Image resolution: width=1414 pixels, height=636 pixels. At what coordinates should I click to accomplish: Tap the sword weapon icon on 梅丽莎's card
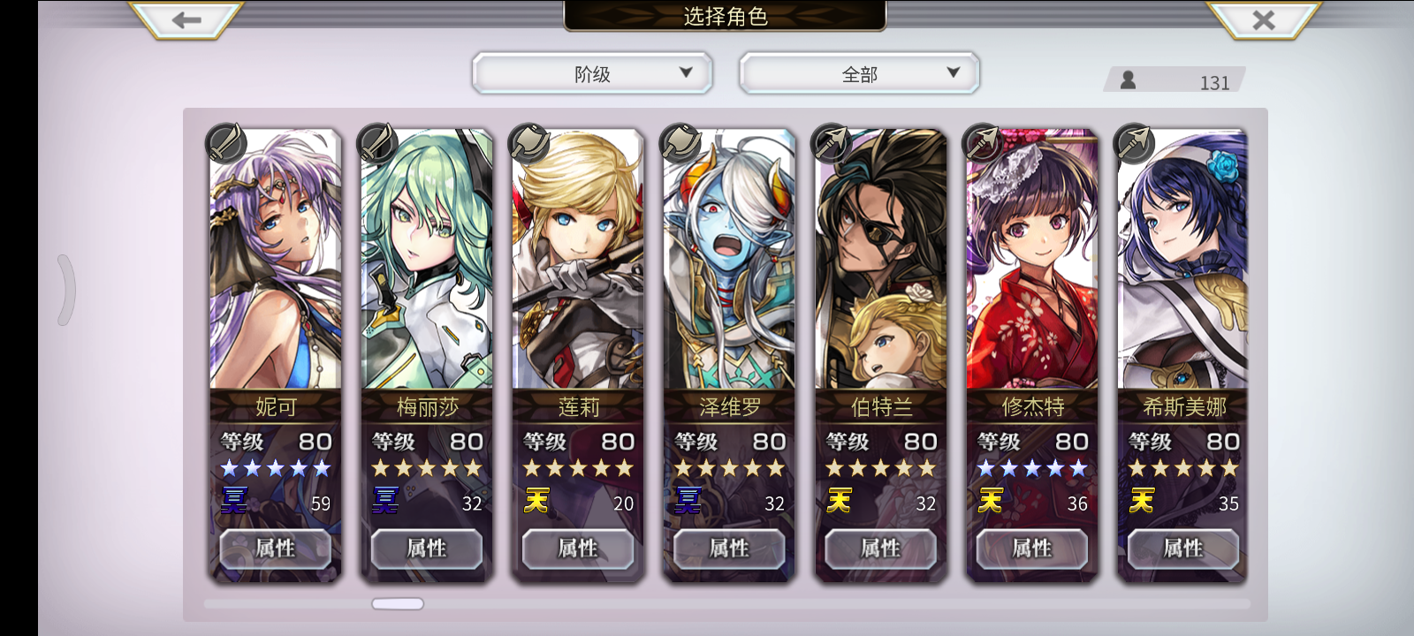pyautogui.click(x=377, y=142)
